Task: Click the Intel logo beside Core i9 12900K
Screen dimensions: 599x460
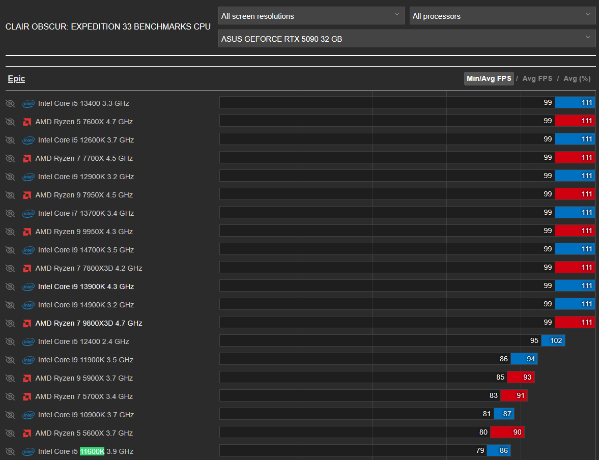Action: pyautogui.click(x=28, y=177)
